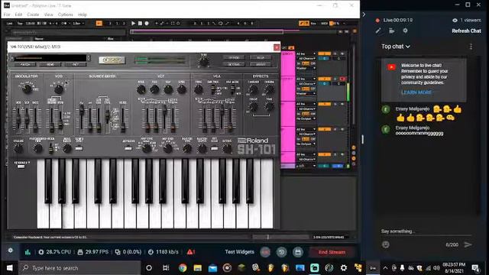This screenshot has height=275, width=489.
Task: Open the File menu
Action: click(7, 15)
